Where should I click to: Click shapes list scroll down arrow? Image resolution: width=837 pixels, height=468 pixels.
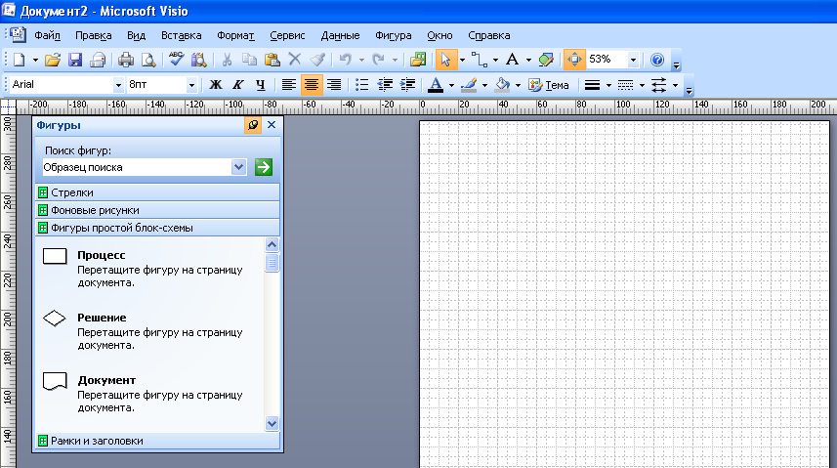coord(272,424)
